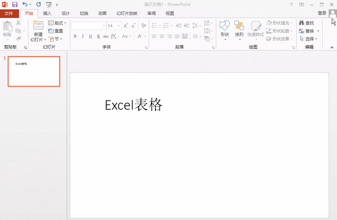The image size is (337, 220).
Task: Open Change Case Aa dropdown
Action: pos(126,36)
